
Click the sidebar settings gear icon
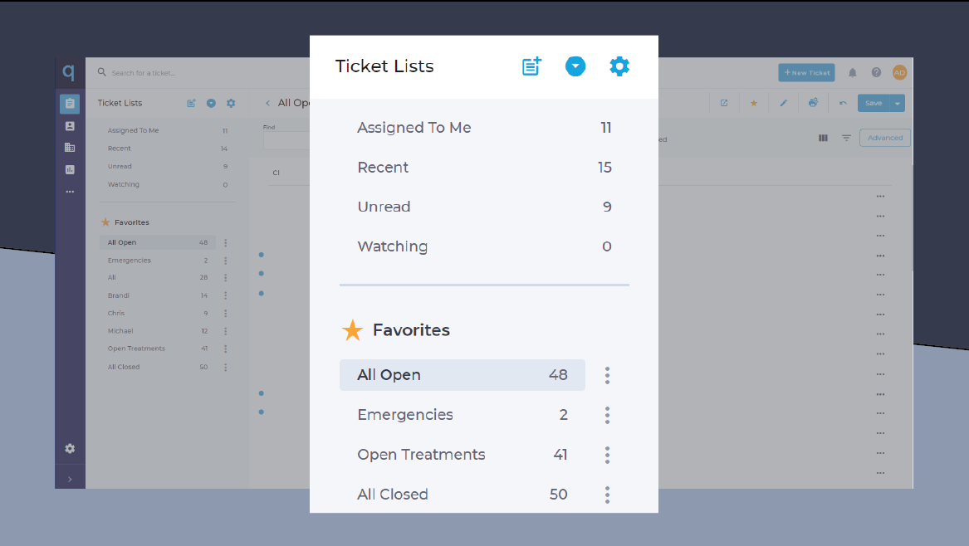[70, 448]
